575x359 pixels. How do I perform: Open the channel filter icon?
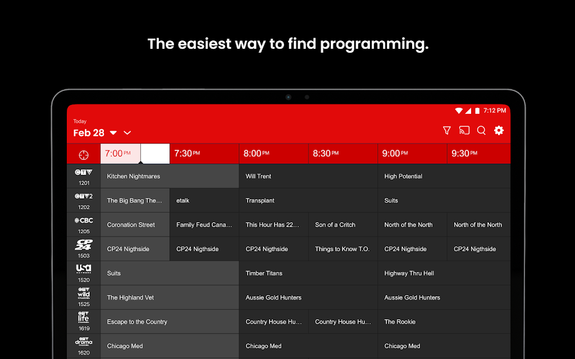[446, 131]
